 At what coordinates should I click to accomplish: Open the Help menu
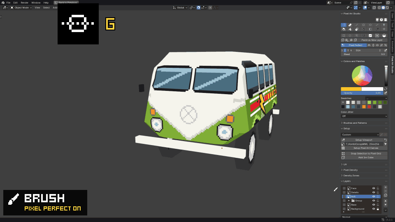pyautogui.click(x=46, y=2)
